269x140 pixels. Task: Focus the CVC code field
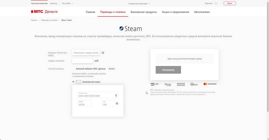[x=108, y=104]
